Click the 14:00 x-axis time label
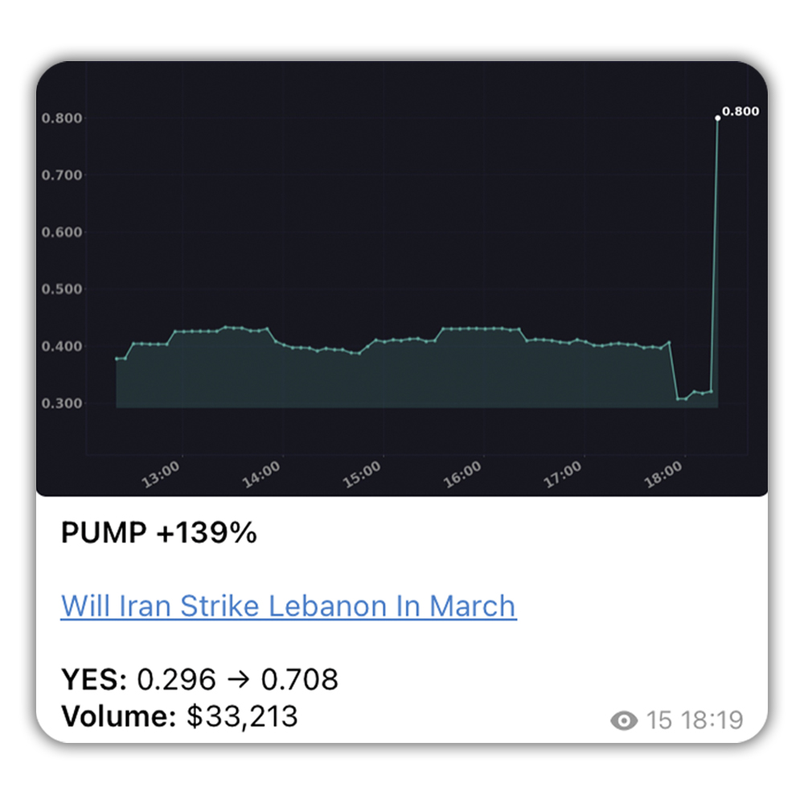This screenshot has width=804, height=804. pyautogui.click(x=262, y=474)
